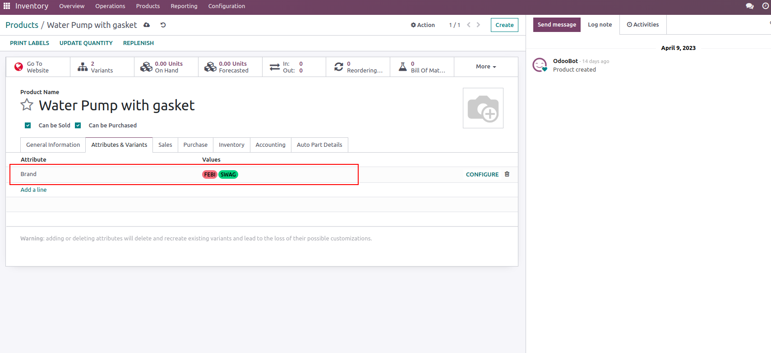The image size is (771, 353).
Task: Open the clock activities icon in top bar
Action: [x=765, y=6]
